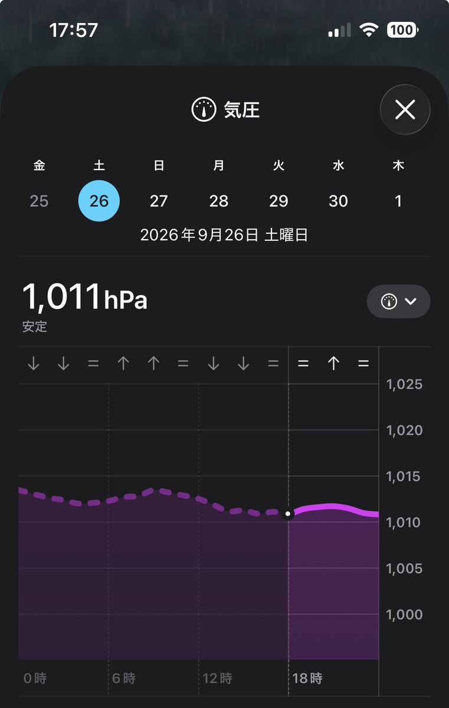Screen dimensions: 449x708
Task: Tap the 0時 axis label
Action: click(x=35, y=678)
